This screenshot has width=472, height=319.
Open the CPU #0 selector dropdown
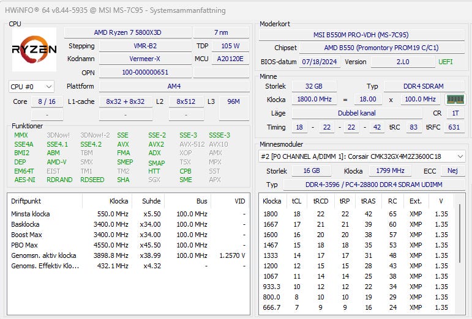tap(32, 87)
